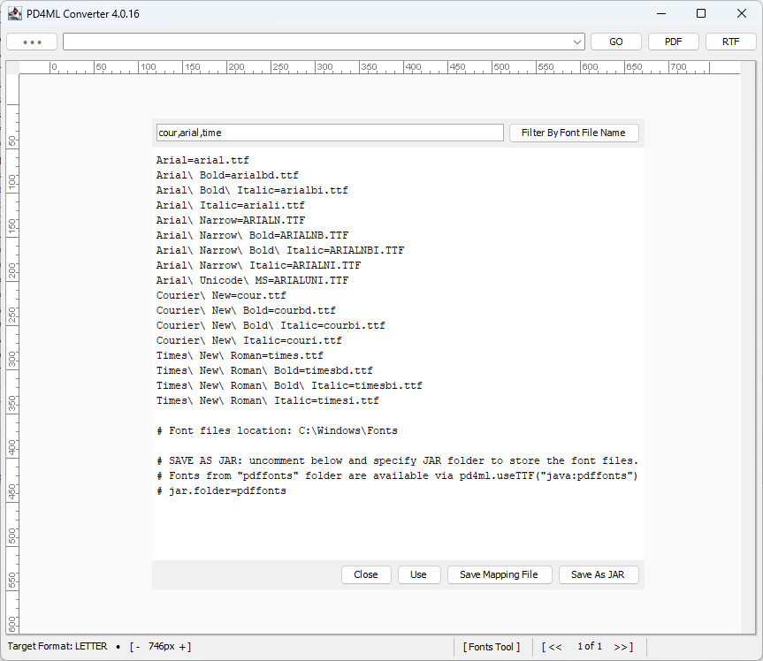Click line 'Arial\ Bold=arialbd.ttf'
763x661 pixels.
pos(227,175)
